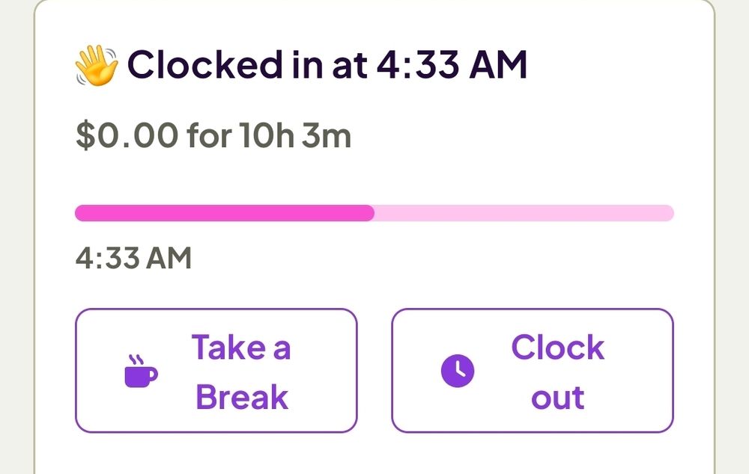Viewport: 749px width, 474px height.
Task: Click the light pink remaining progress segment
Action: click(524, 213)
